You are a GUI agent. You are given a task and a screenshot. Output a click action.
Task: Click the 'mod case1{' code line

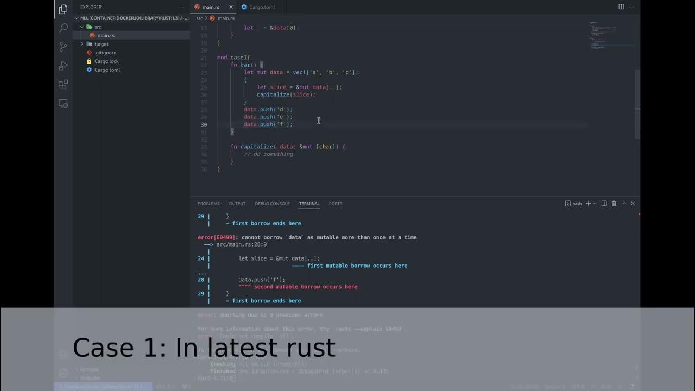[x=233, y=58]
